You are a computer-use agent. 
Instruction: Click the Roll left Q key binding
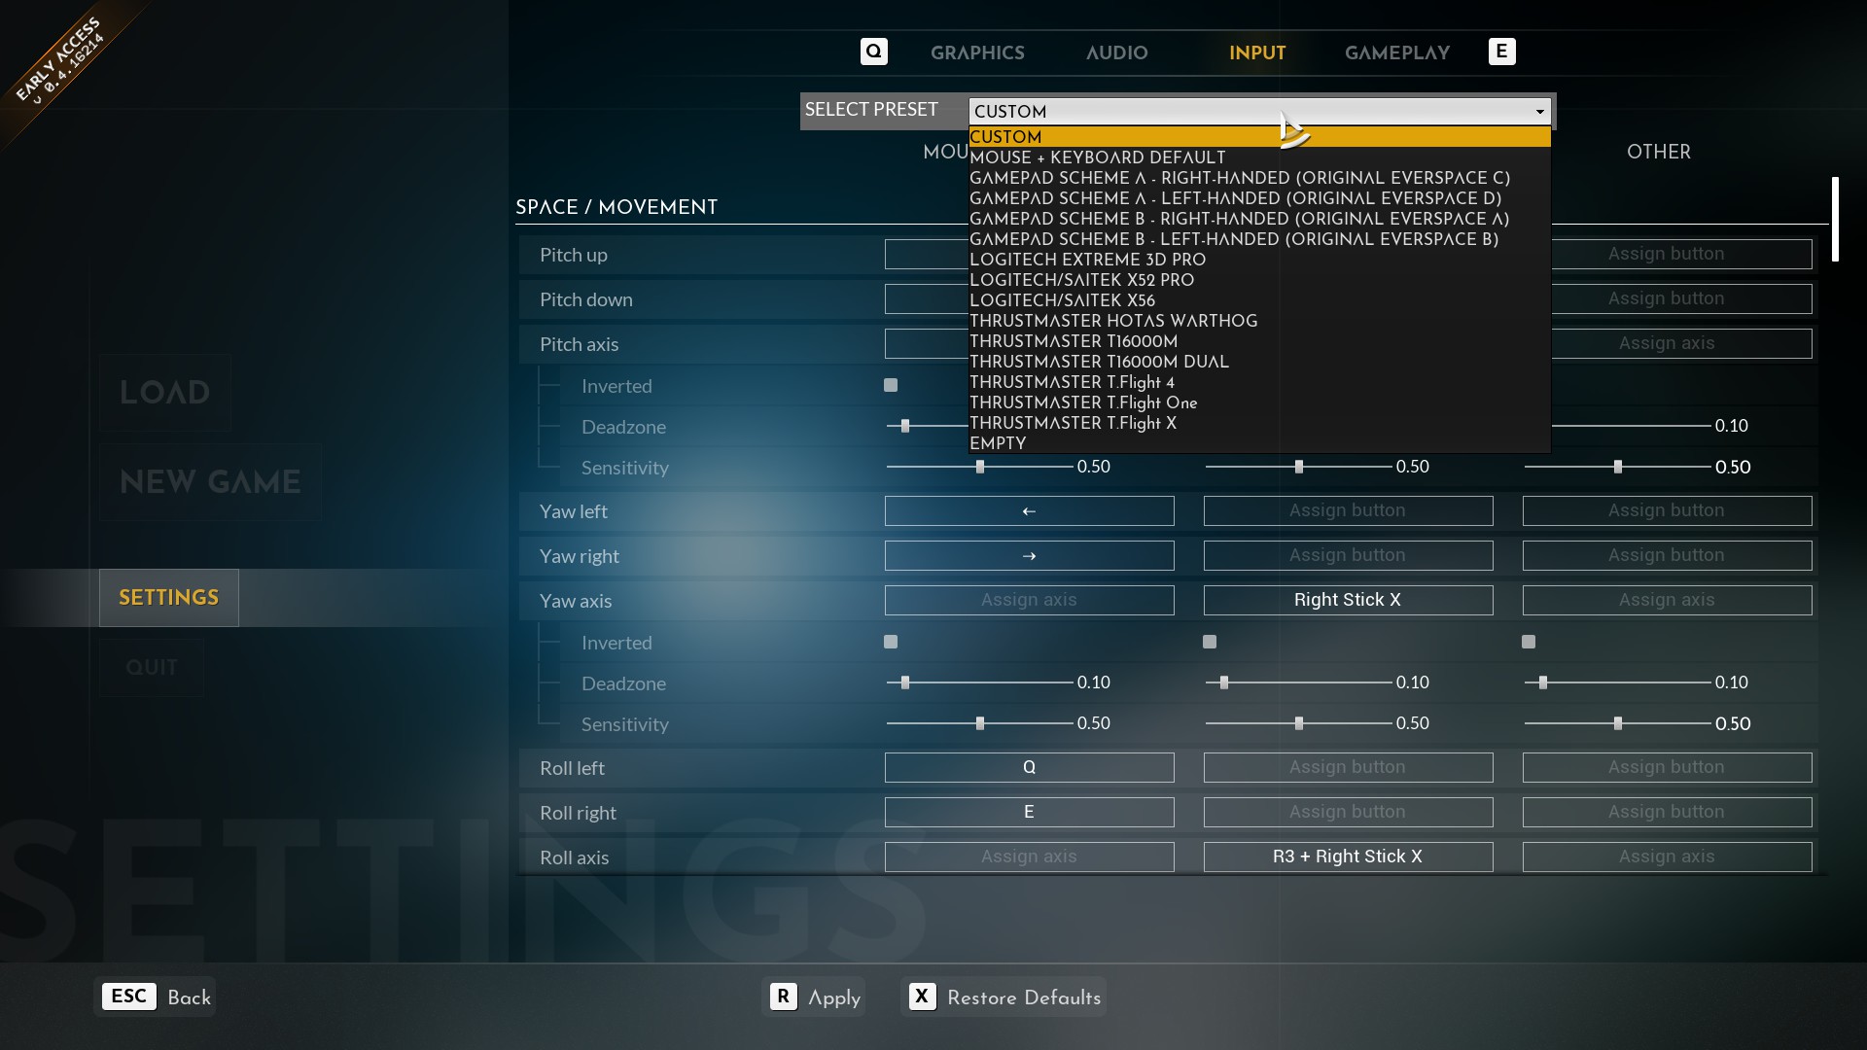point(1029,768)
